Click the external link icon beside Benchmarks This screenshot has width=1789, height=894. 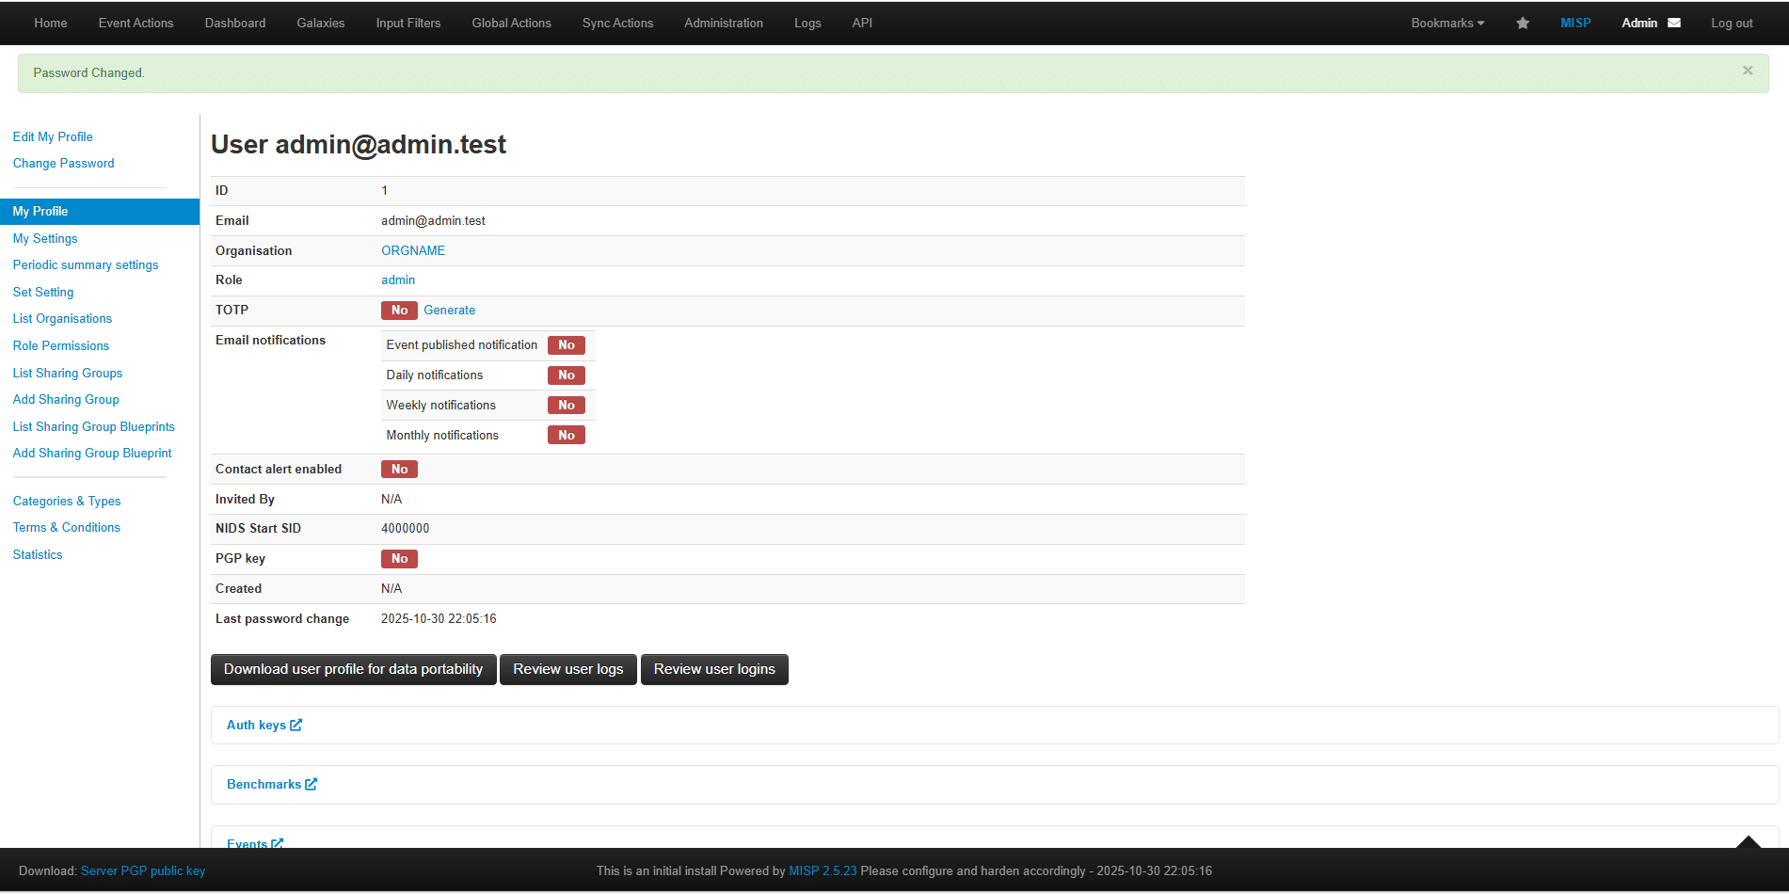point(311,784)
